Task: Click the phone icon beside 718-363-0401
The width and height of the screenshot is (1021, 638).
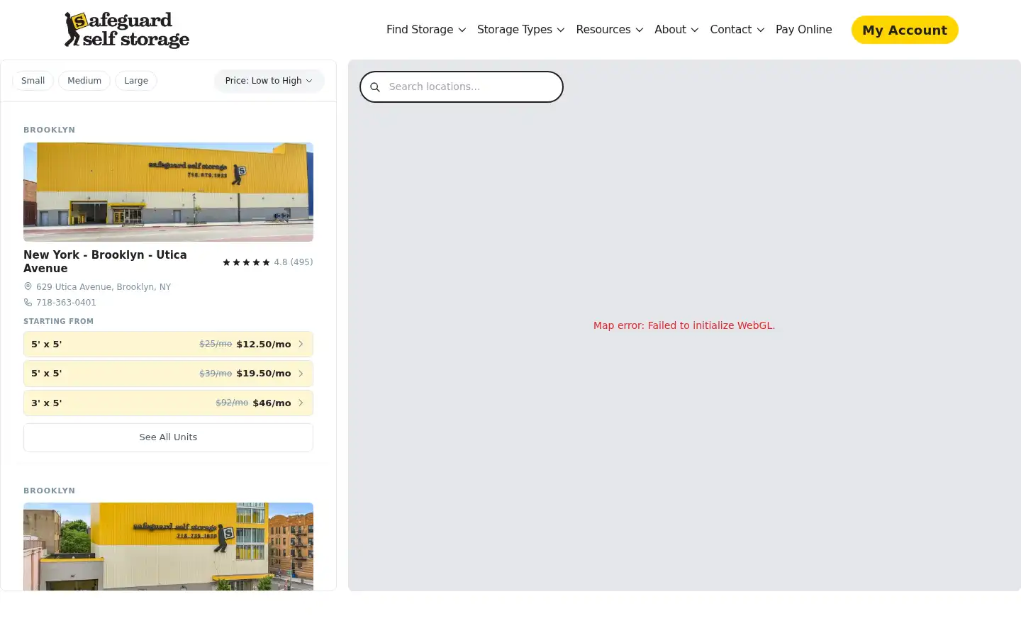Action: click(x=28, y=302)
